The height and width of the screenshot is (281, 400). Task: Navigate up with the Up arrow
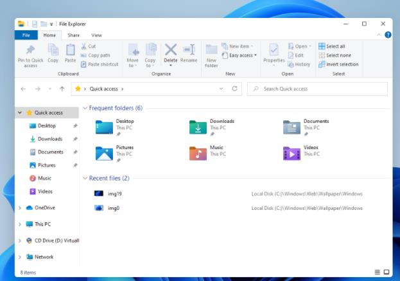point(61,89)
